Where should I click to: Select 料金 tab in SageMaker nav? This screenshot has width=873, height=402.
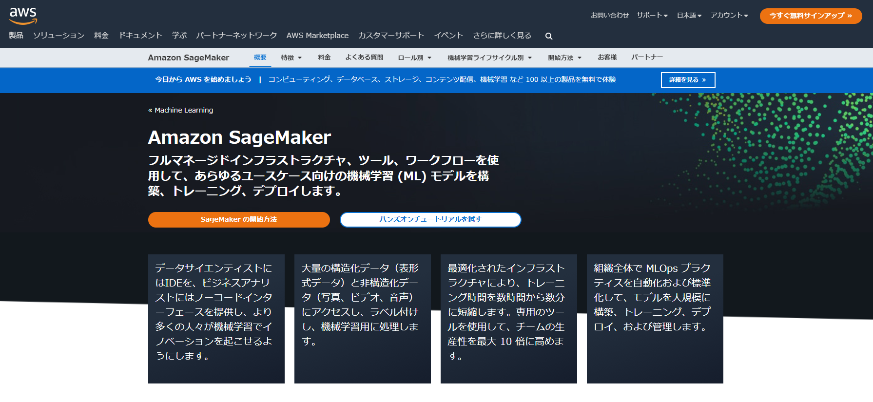(x=324, y=57)
